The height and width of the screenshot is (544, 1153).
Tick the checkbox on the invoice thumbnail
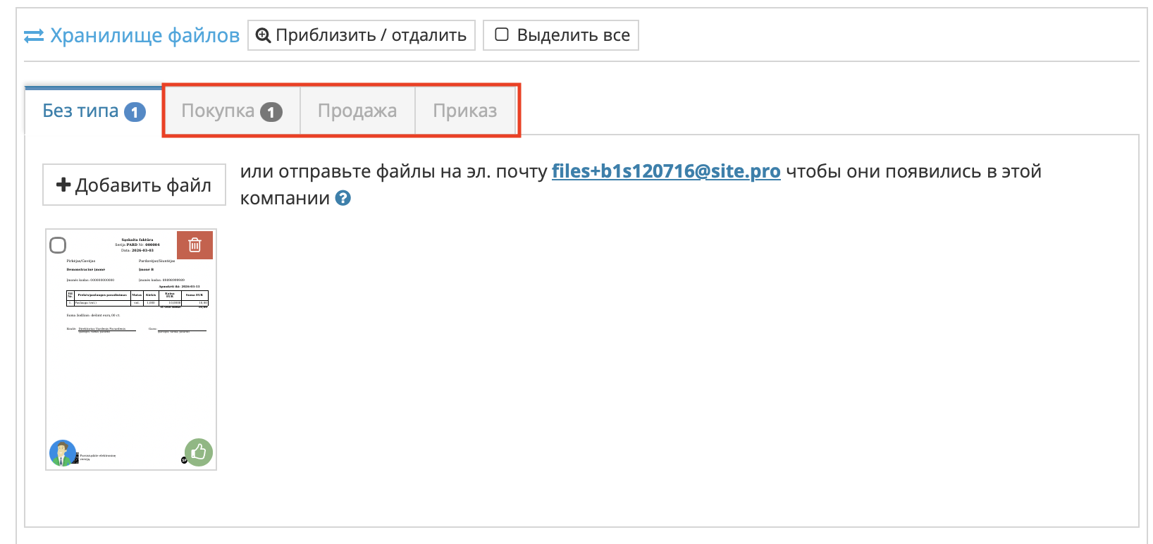58,245
